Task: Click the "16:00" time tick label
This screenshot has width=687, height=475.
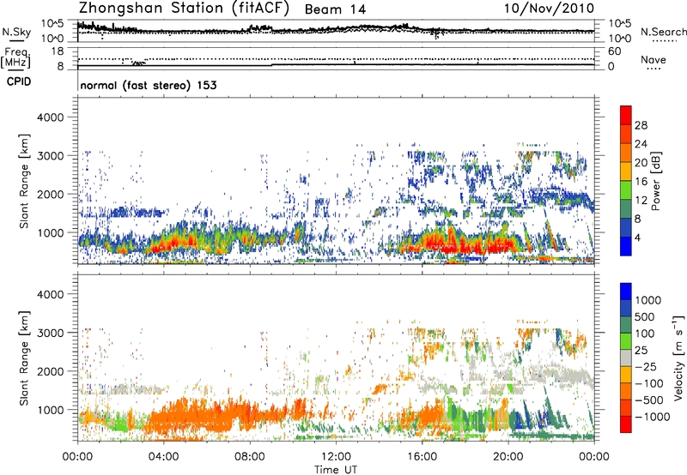Action: click(422, 457)
